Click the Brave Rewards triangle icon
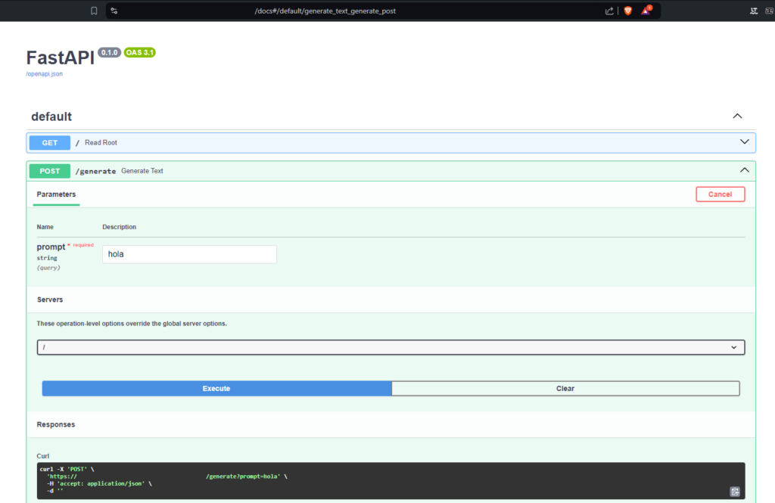775x503 pixels. 646,11
